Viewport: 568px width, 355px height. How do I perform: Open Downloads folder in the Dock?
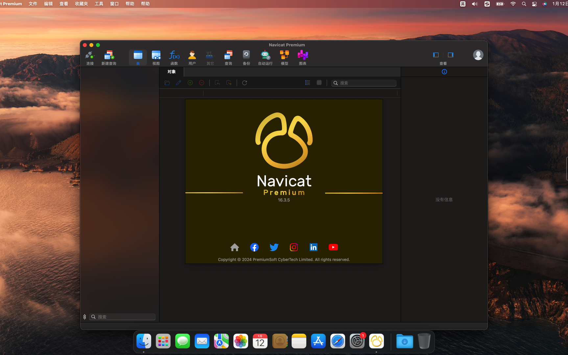point(405,341)
